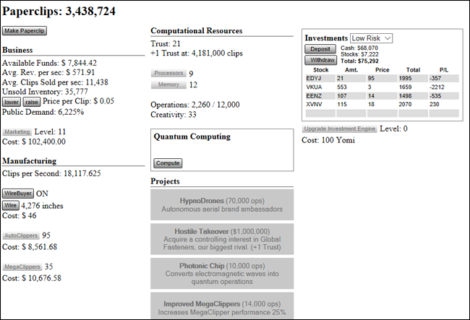Image resolution: width=470 pixels, height=320 pixels.
Task: Click Upgrade Investment Engine
Action: pos(340,129)
